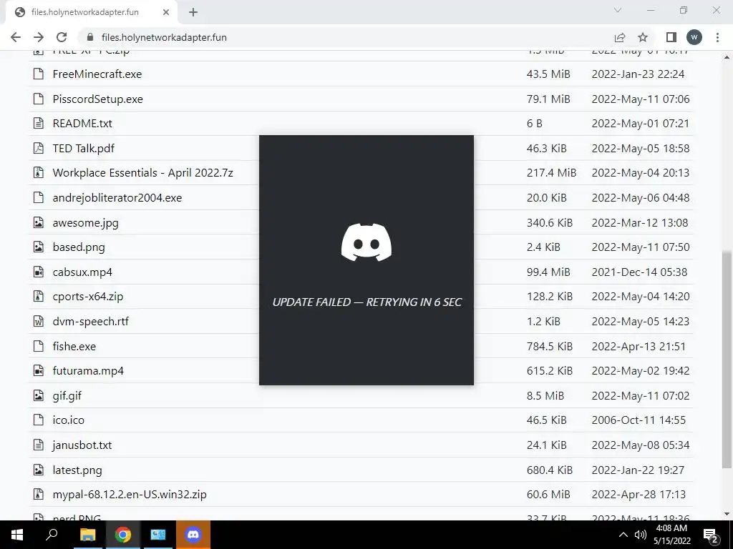Viewport: 733px width, 549px height.
Task: Click the address bar URL
Action: pyautogui.click(x=164, y=37)
